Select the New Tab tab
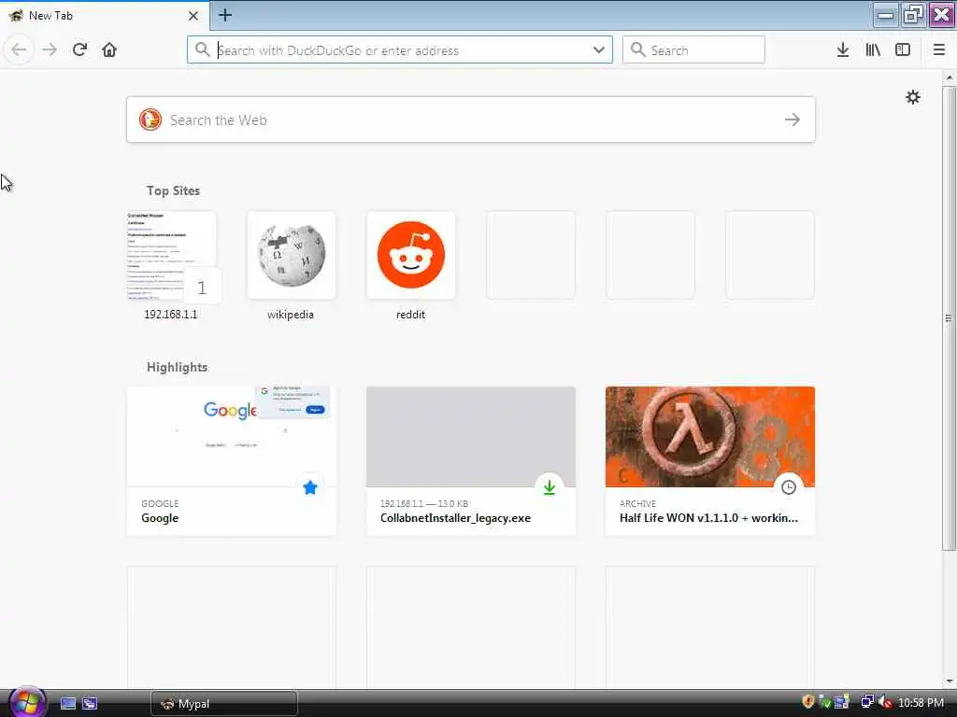 tap(104, 16)
